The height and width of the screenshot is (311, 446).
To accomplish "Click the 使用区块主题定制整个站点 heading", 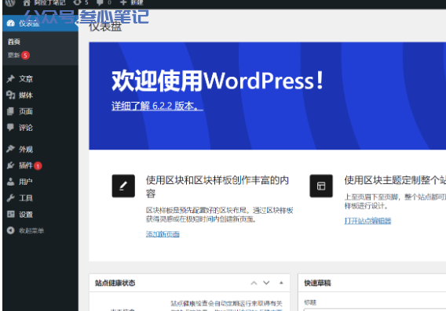I will coord(395,180).
